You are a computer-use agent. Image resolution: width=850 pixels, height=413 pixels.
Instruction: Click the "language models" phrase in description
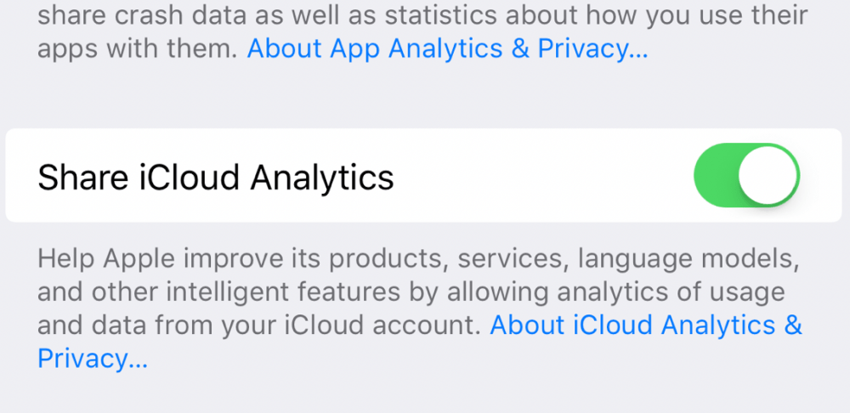tap(678, 257)
